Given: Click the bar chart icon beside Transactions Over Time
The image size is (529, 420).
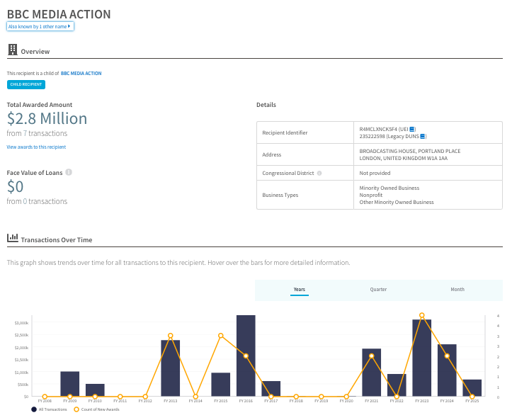Looking at the screenshot, I should [x=12, y=239].
